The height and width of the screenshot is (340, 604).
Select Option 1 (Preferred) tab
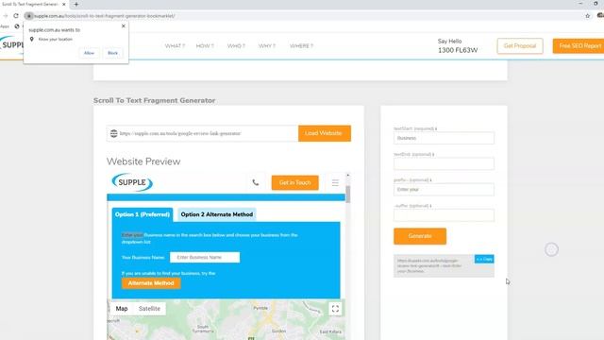click(x=143, y=214)
